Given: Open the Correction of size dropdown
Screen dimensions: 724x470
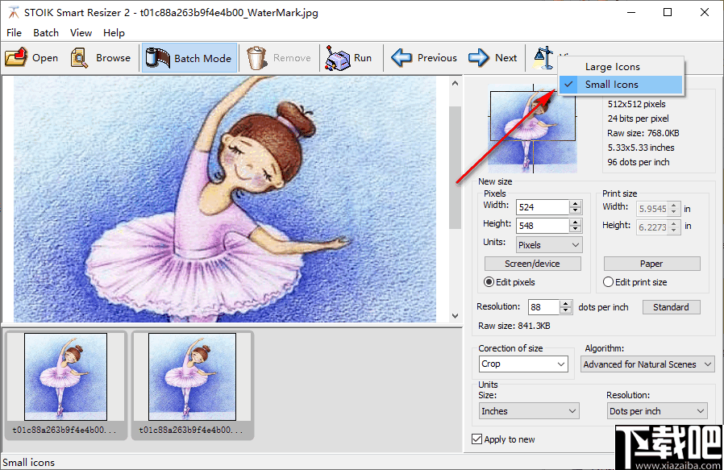Looking at the screenshot, I should click(x=524, y=364).
